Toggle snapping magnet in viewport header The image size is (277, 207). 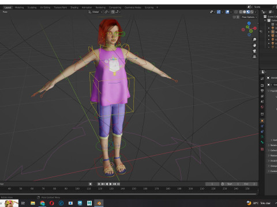pyautogui.click(x=113, y=12)
